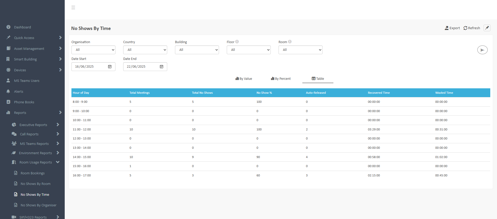This screenshot has width=497, height=219.
Task: Expand the Asset Management chevron
Action: click(x=60, y=48)
